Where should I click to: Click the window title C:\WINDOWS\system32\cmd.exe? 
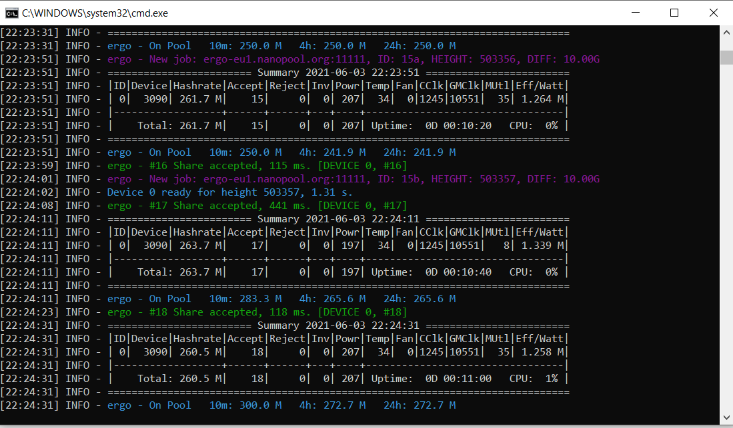click(x=95, y=13)
